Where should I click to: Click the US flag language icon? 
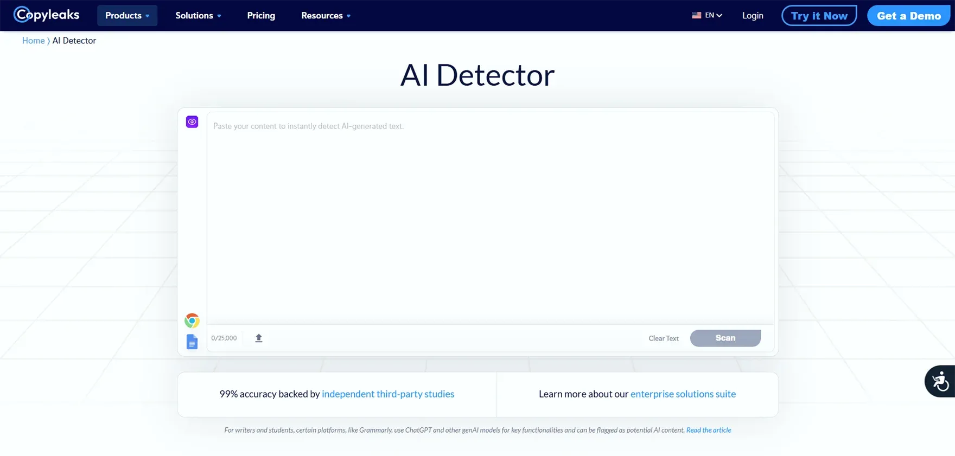coord(696,16)
